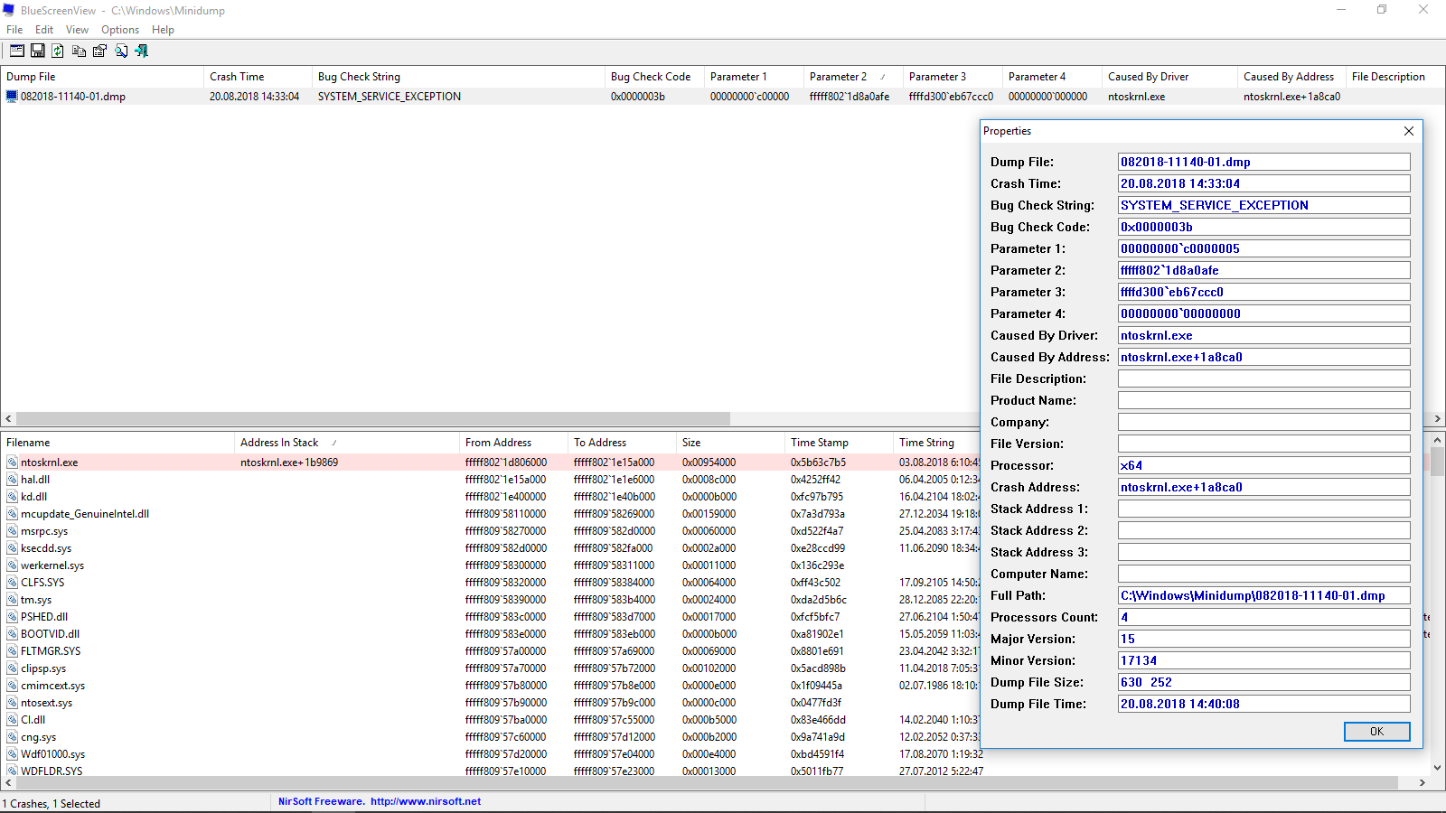Open the File menu
Screen dimensions: 1446x813
14,30
